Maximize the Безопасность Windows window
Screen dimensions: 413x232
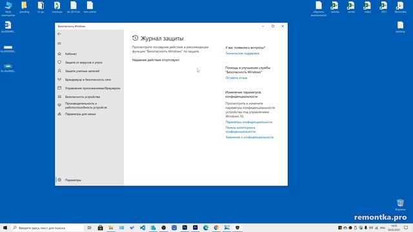(x=273, y=26)
